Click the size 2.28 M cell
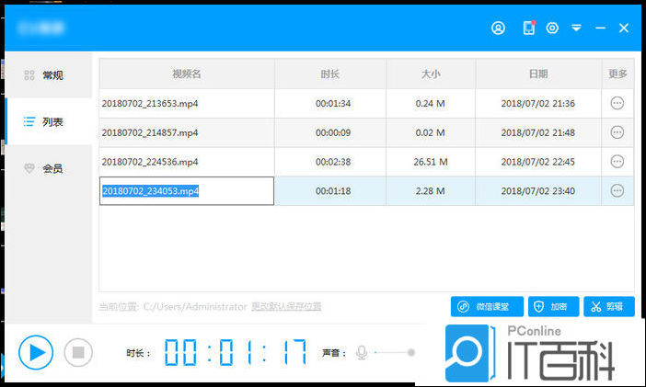The width and height of the screenshot is (646, 387). pyautogui.click(x=431, y=191)
